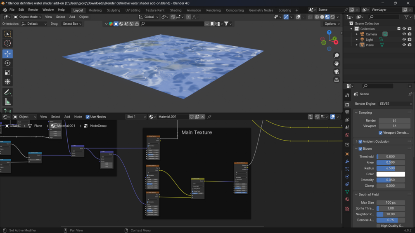Enable High Quality Slight Defocus checkbox

tap(378, 226)
